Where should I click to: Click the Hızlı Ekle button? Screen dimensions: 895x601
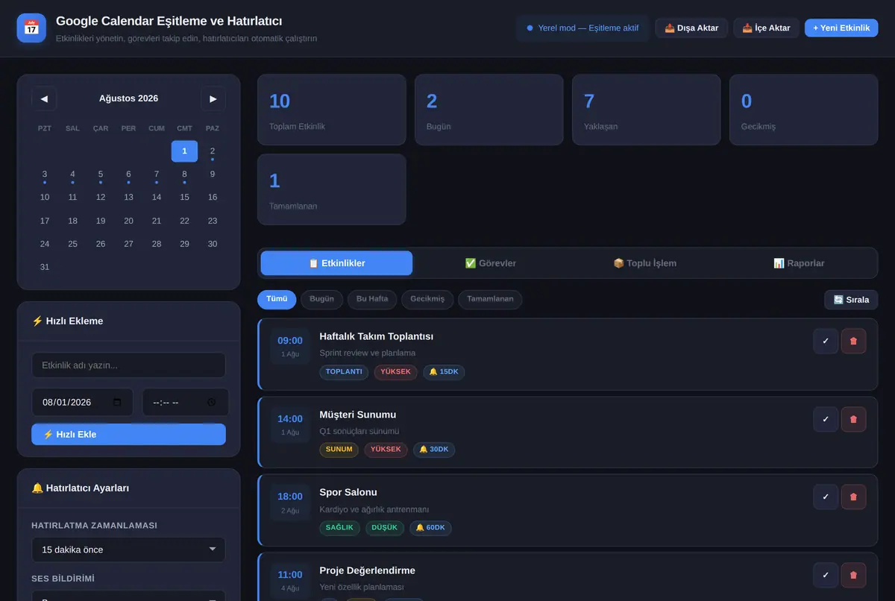click(128, 434)
